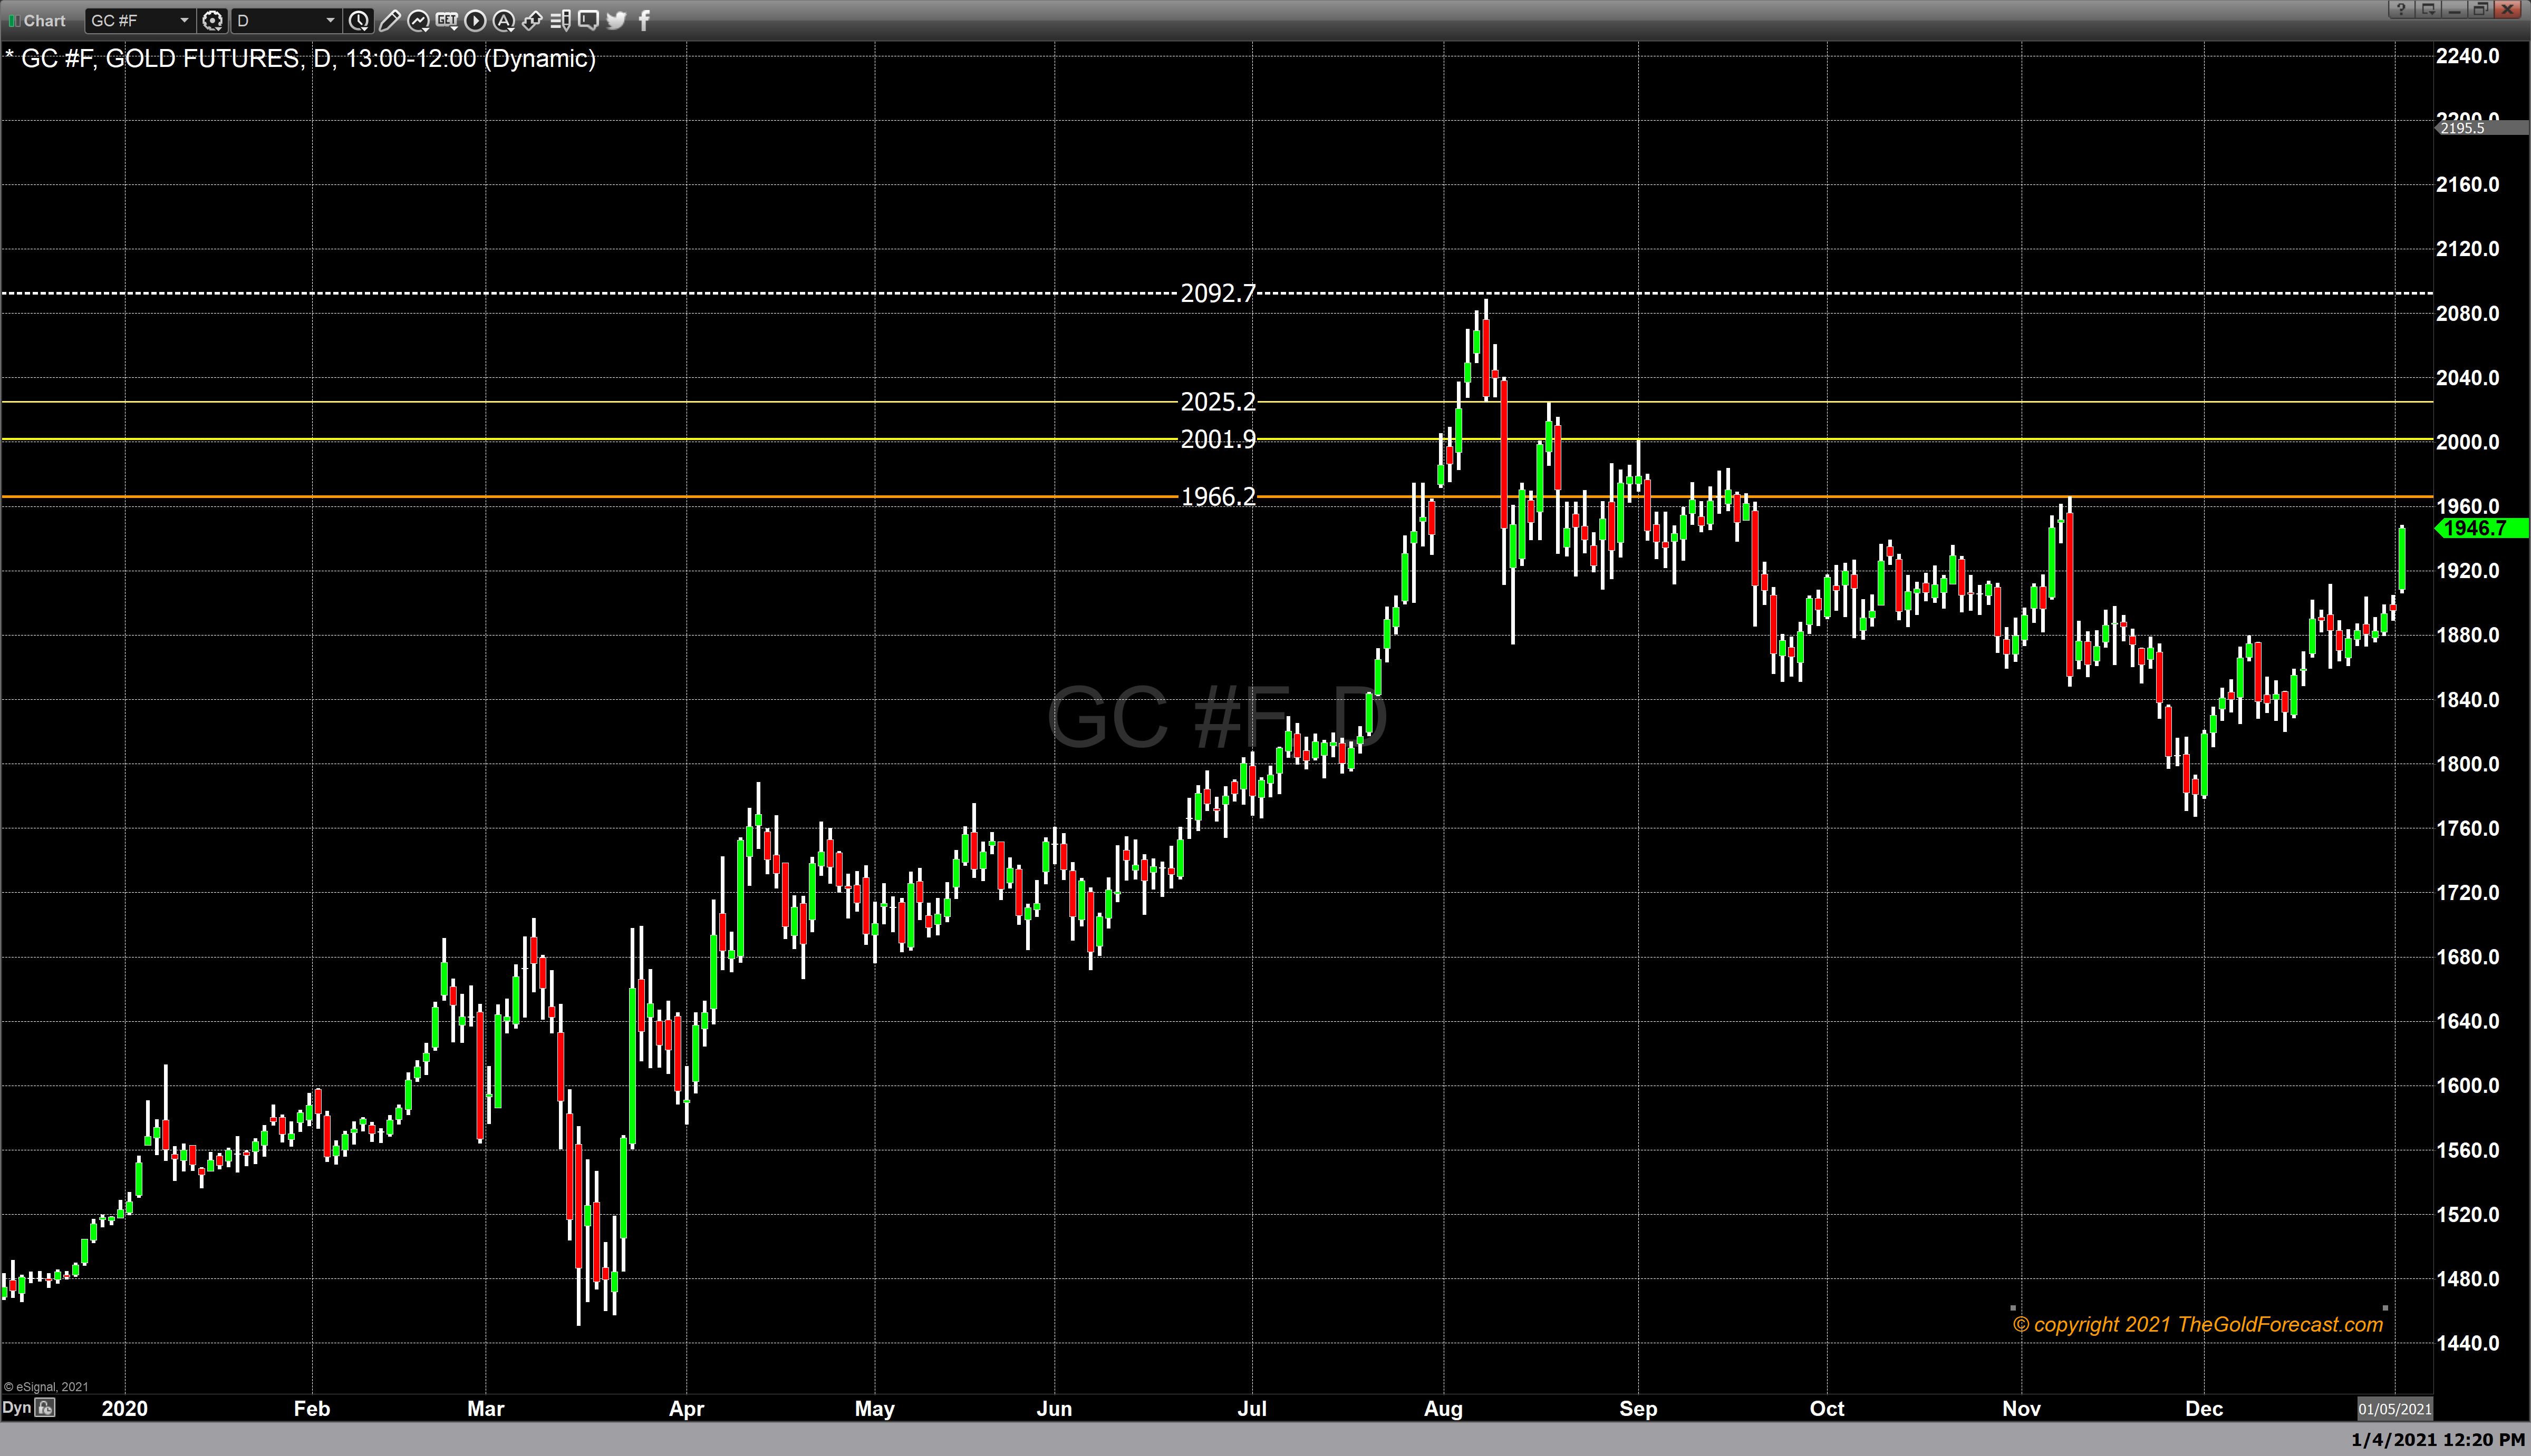2531x1456 pixels.
Task: Click the window layout menu button
Action: (x=2428, y=10)
